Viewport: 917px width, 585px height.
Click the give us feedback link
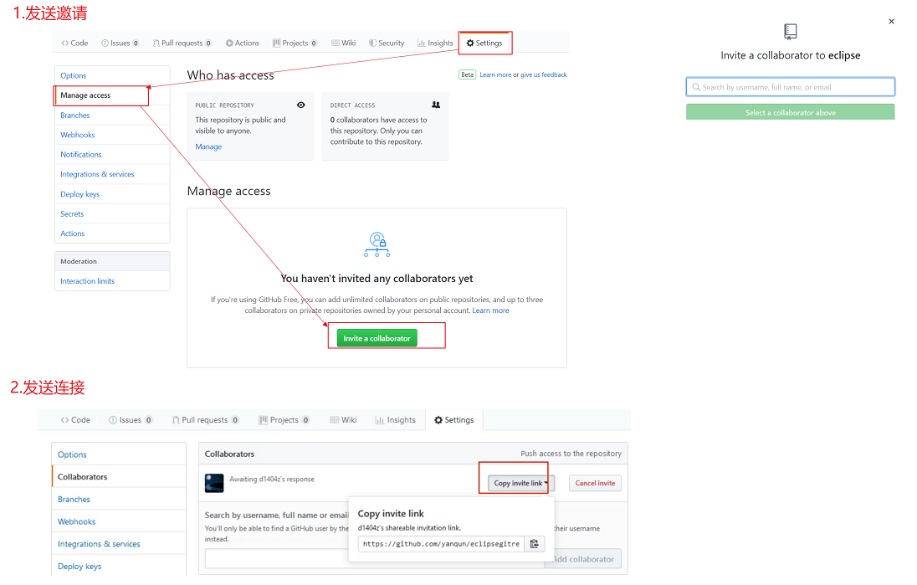(544, 75)
